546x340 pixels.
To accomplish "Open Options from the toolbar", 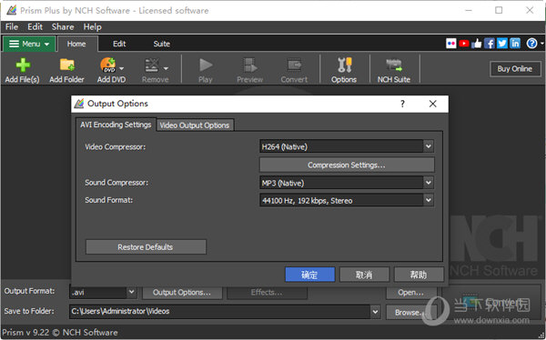I will point(344,70).
